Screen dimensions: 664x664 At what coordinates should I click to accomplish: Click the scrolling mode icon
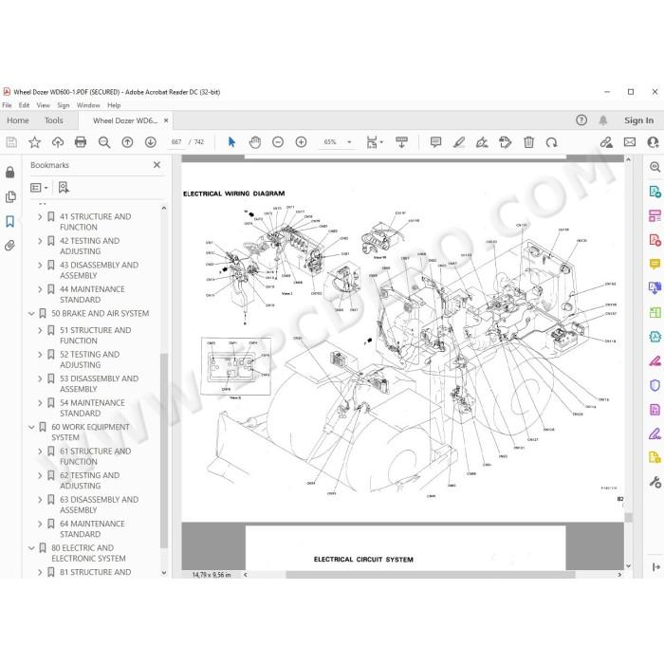(401, 142)
